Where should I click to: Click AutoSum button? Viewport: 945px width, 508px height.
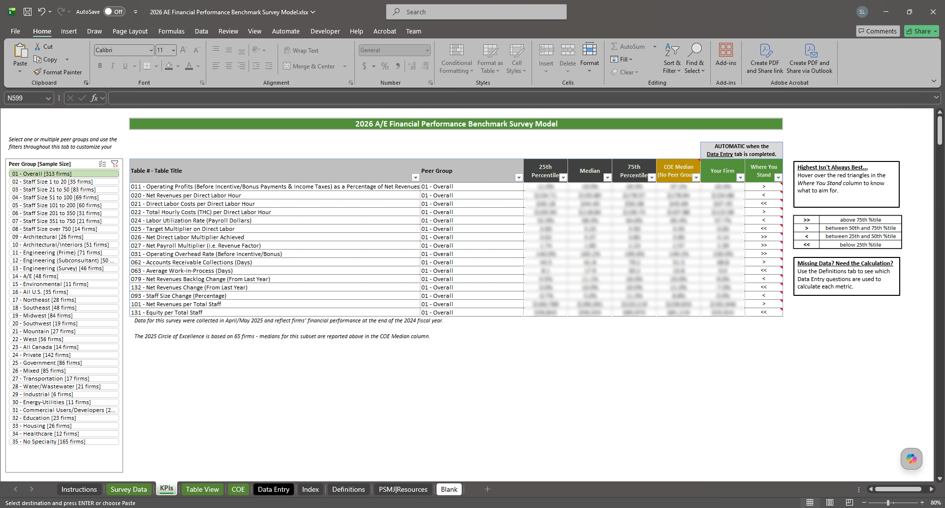coord(628,46)
